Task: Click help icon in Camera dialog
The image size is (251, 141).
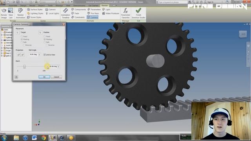Action: click(x=16, y=77)
